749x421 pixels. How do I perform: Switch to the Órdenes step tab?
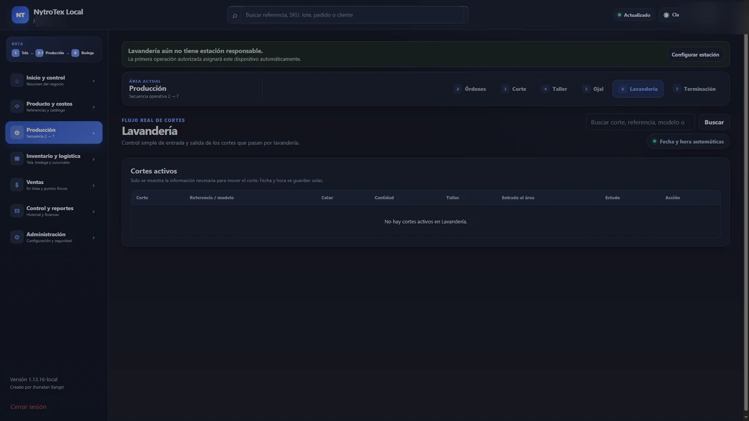point(470,89)
